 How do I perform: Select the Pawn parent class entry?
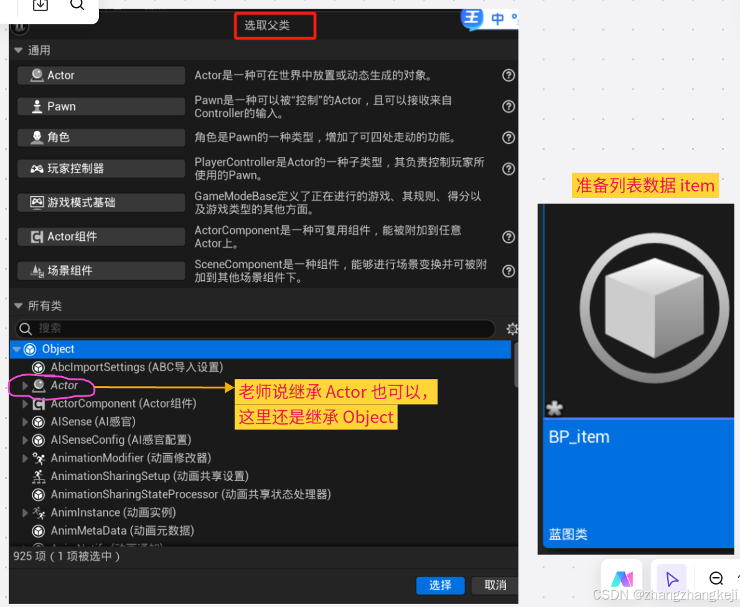pyautogui.click(x=101, y=106)
